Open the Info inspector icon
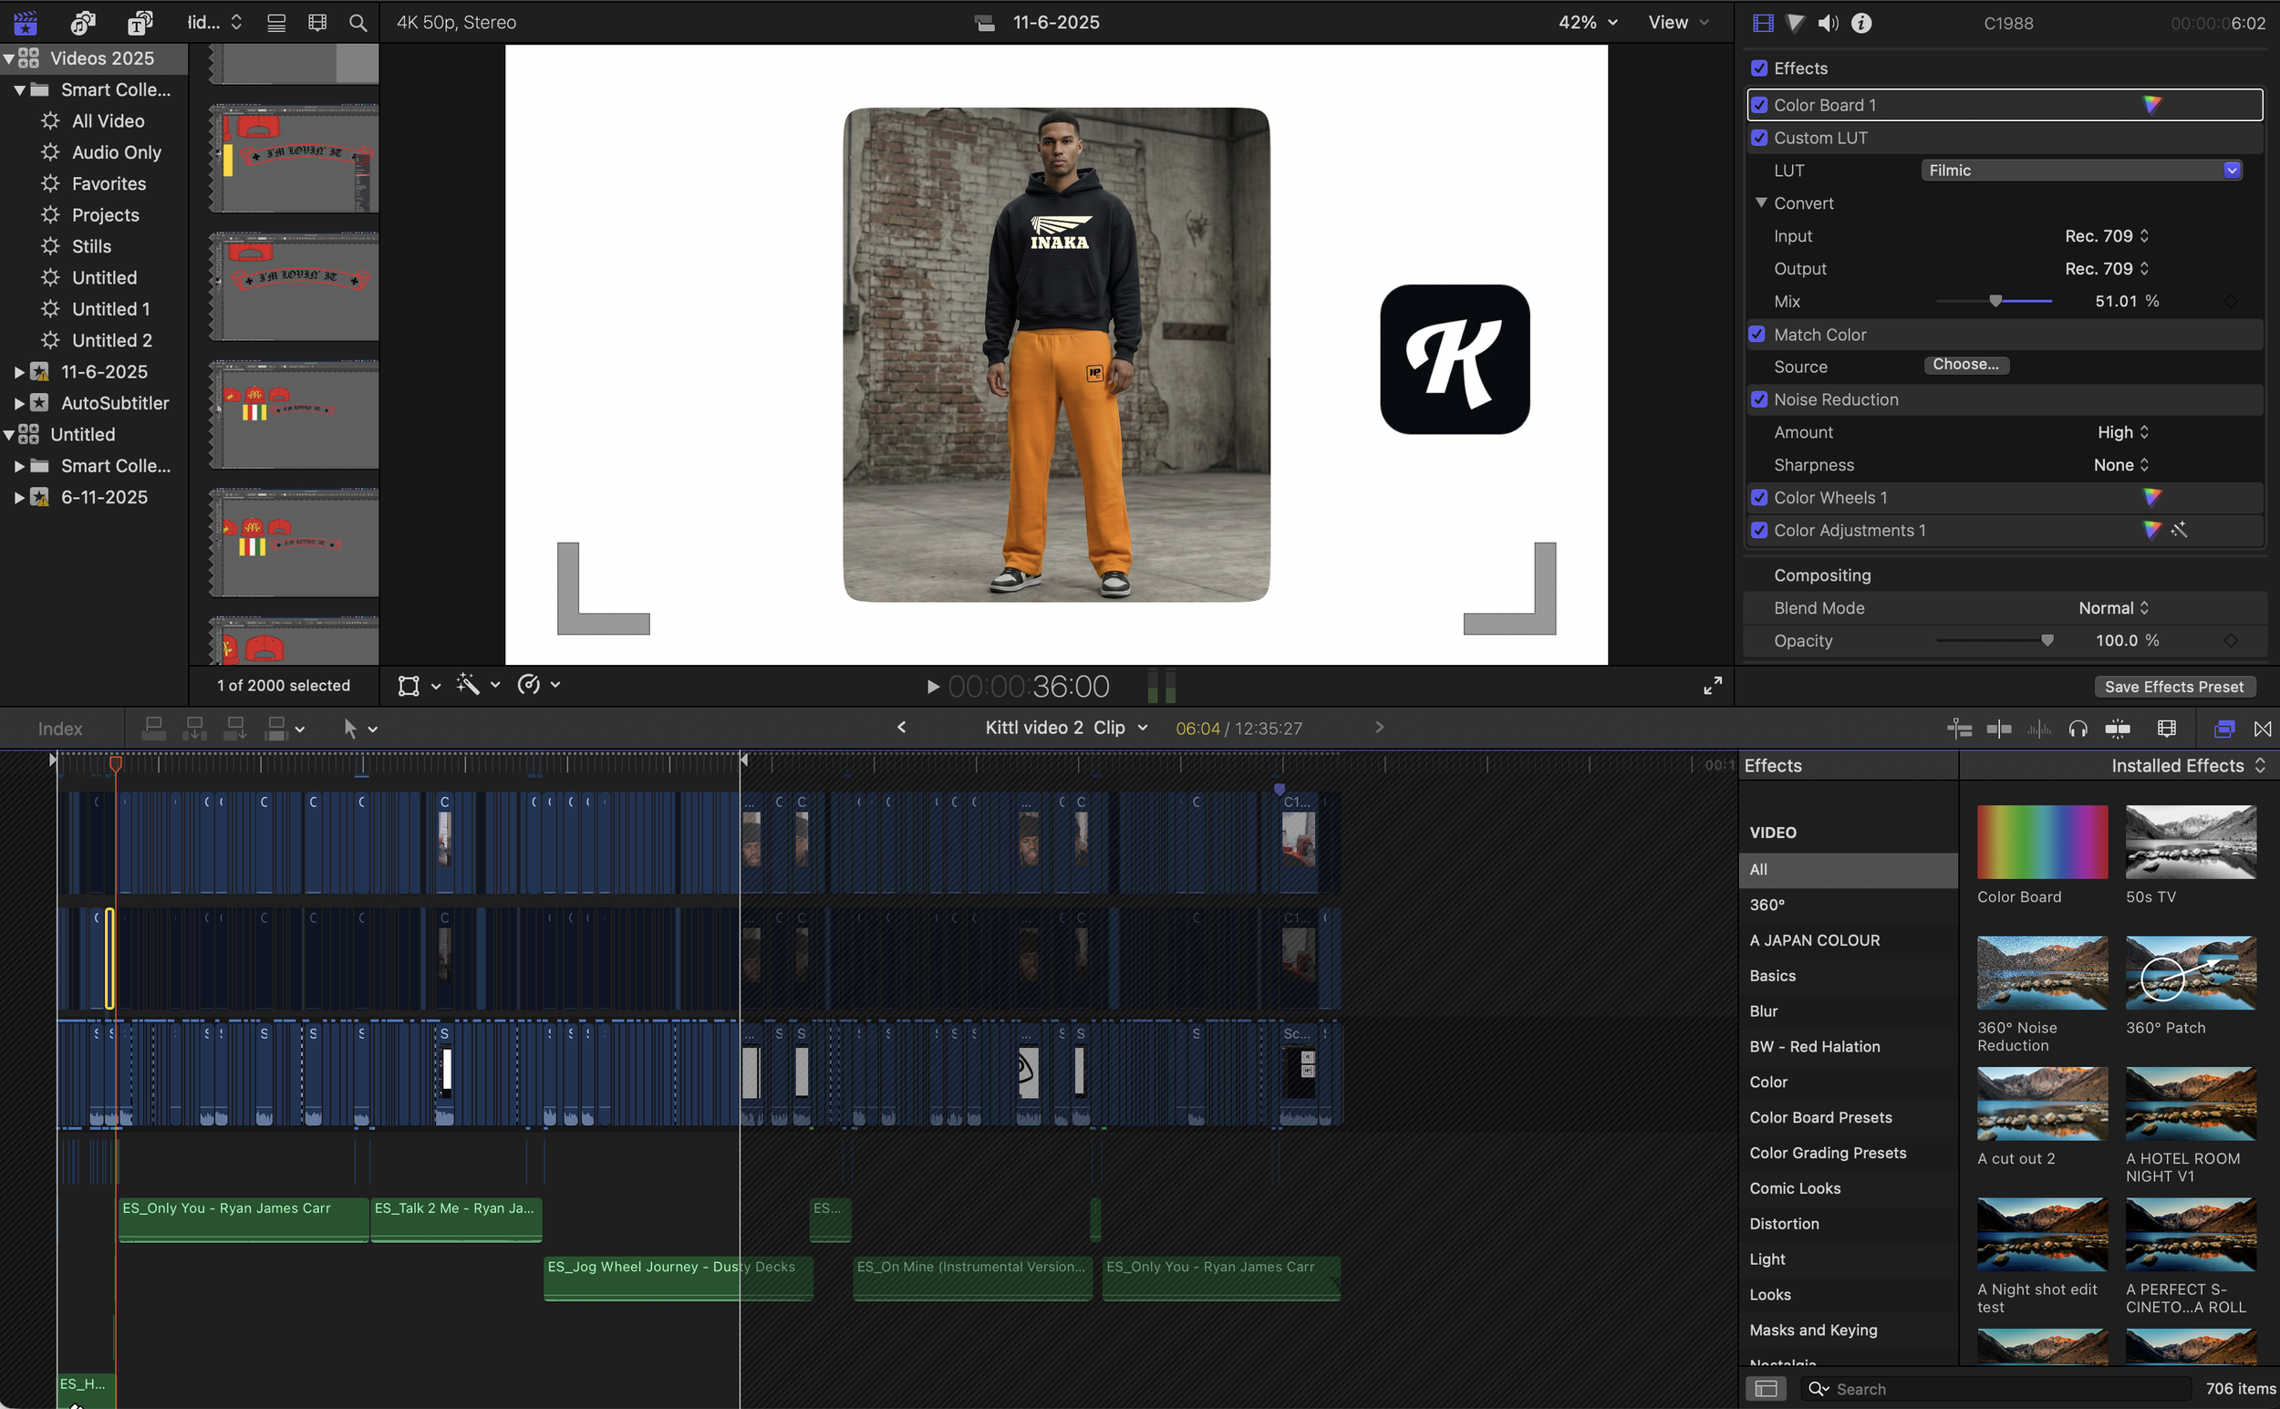The width and height of the screenshot is (2280, 1409). click(1860, 23)
